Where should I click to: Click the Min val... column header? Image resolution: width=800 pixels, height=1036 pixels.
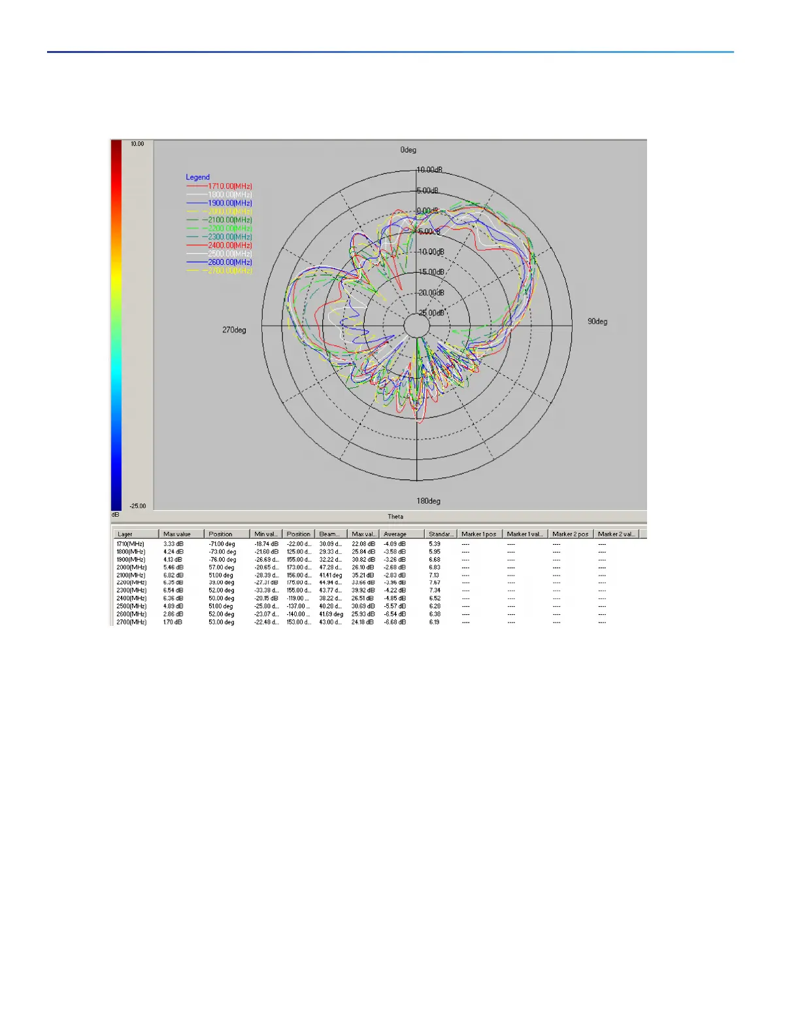tap(266, 534)
